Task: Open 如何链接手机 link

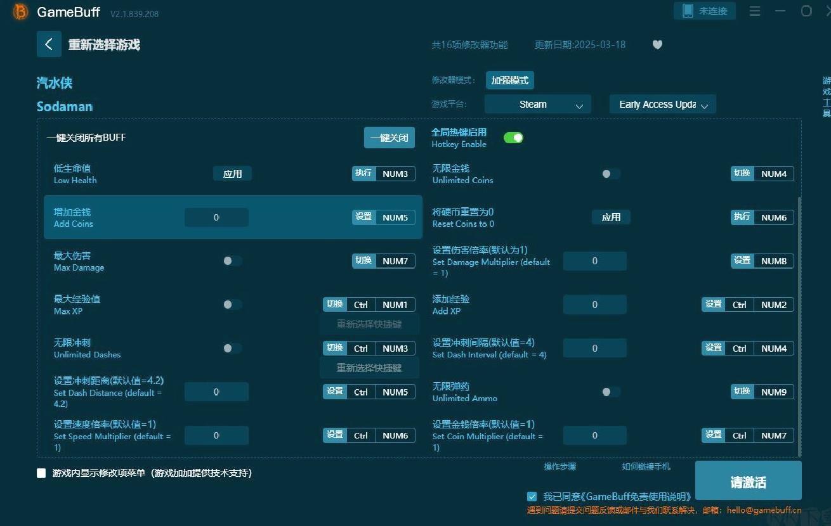Action: (646, 466)
